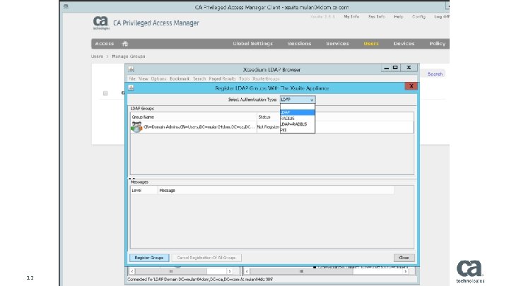The image size is (509, 286).
Task: Open the Services navigation tab
Action: click(337, 44)
